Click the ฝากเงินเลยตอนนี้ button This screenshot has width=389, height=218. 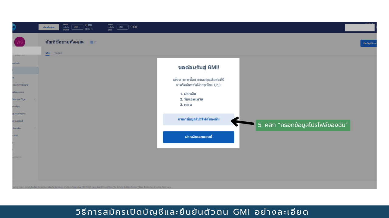198,137
